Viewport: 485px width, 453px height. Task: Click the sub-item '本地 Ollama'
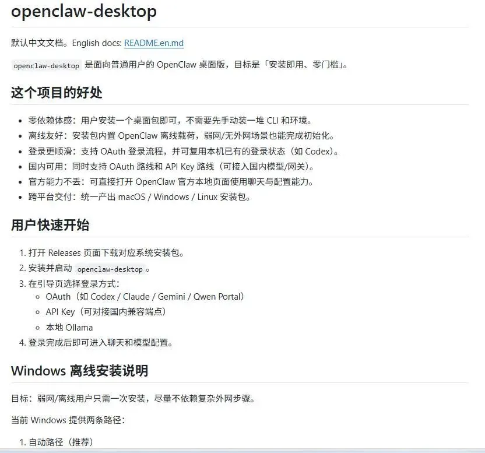click(x=69, y=328)
